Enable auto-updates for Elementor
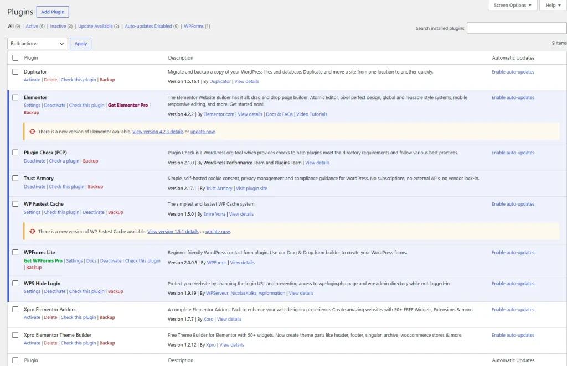 [x=513, y=97]
